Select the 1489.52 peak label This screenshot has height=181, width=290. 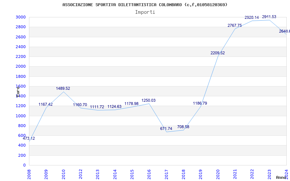tap(63, 88)
